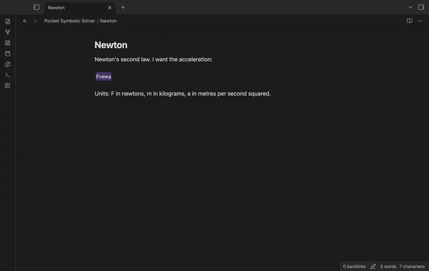Image resolution: width=429 pixels, height=271 pixels.
Task: Click the bottom ribbon list-layout icon
Action: 8,86
